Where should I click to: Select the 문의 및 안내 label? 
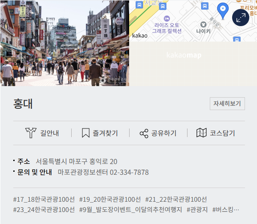35,172
